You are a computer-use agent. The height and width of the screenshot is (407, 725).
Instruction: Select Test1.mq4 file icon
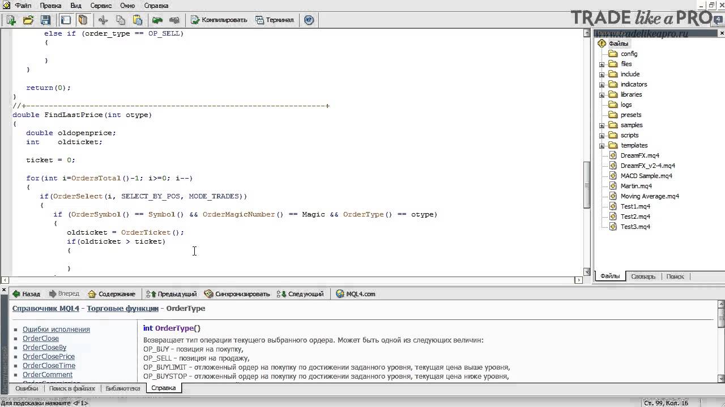coord(613,206)
